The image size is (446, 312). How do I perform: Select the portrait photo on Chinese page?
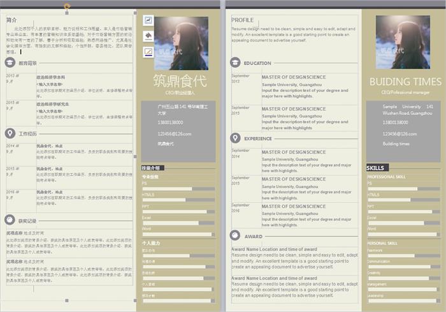click(x=181, y=43)
